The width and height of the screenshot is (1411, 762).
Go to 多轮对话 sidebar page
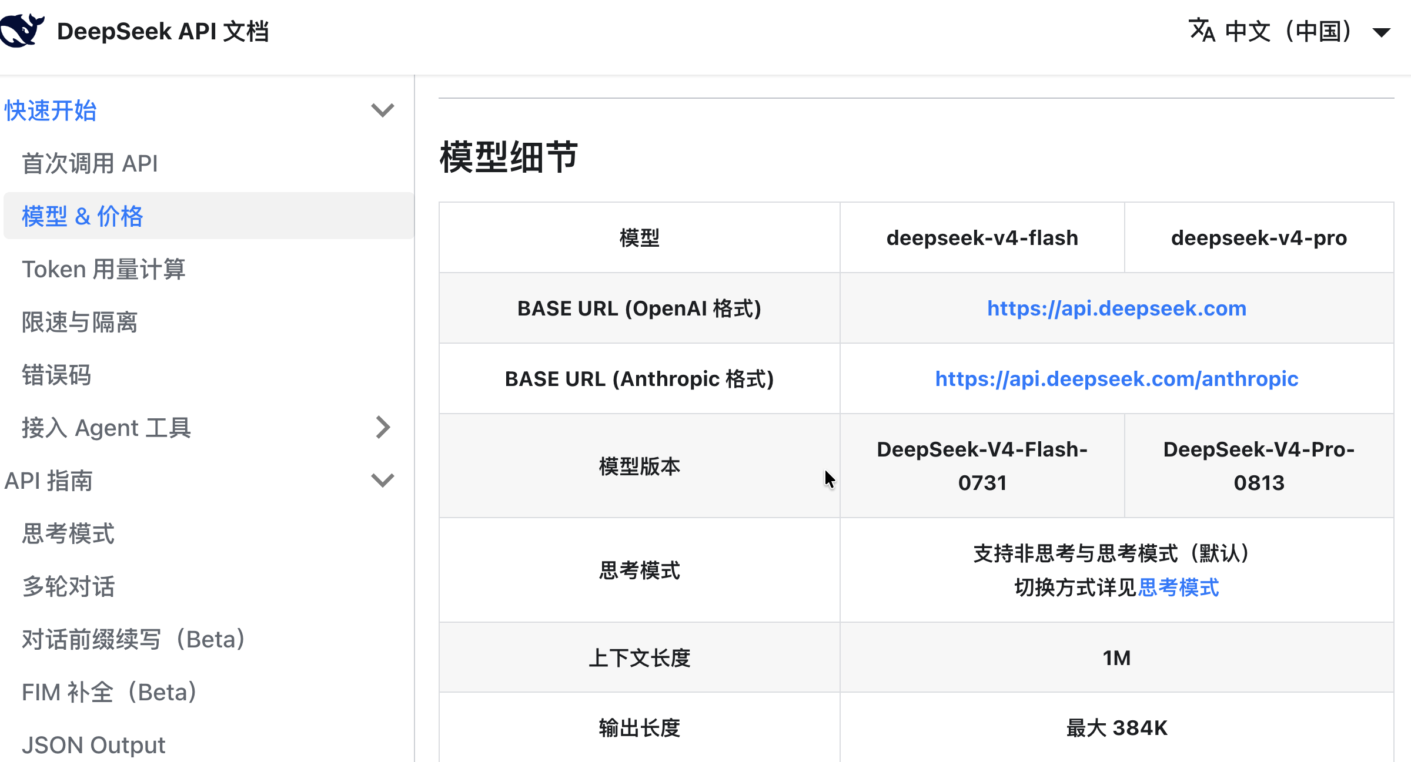click(x=68, y=586)
